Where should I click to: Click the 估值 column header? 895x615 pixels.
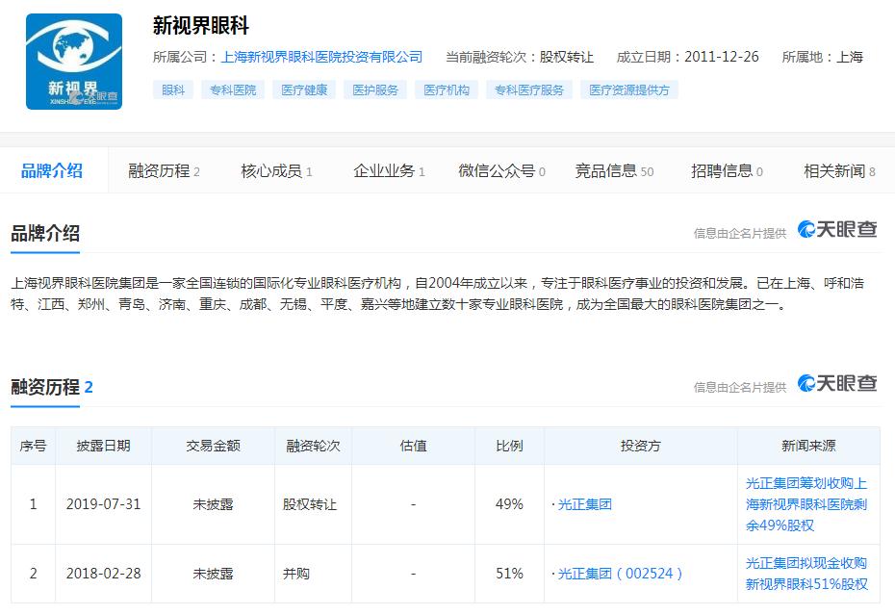point(413,446)
